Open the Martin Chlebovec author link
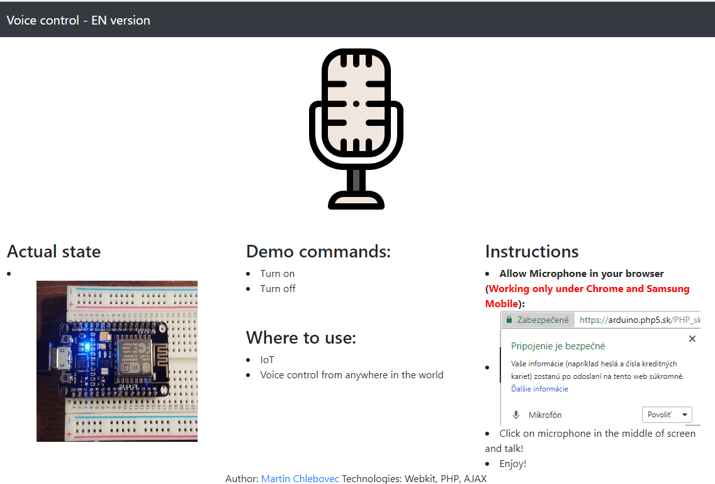The width and height of the screenshot is (715, 484). [300, 478]
